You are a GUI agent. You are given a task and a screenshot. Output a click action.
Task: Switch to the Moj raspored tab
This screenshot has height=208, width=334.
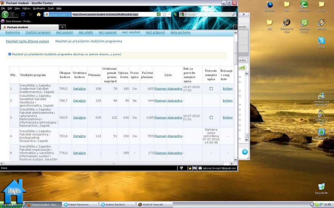[107, 32]
